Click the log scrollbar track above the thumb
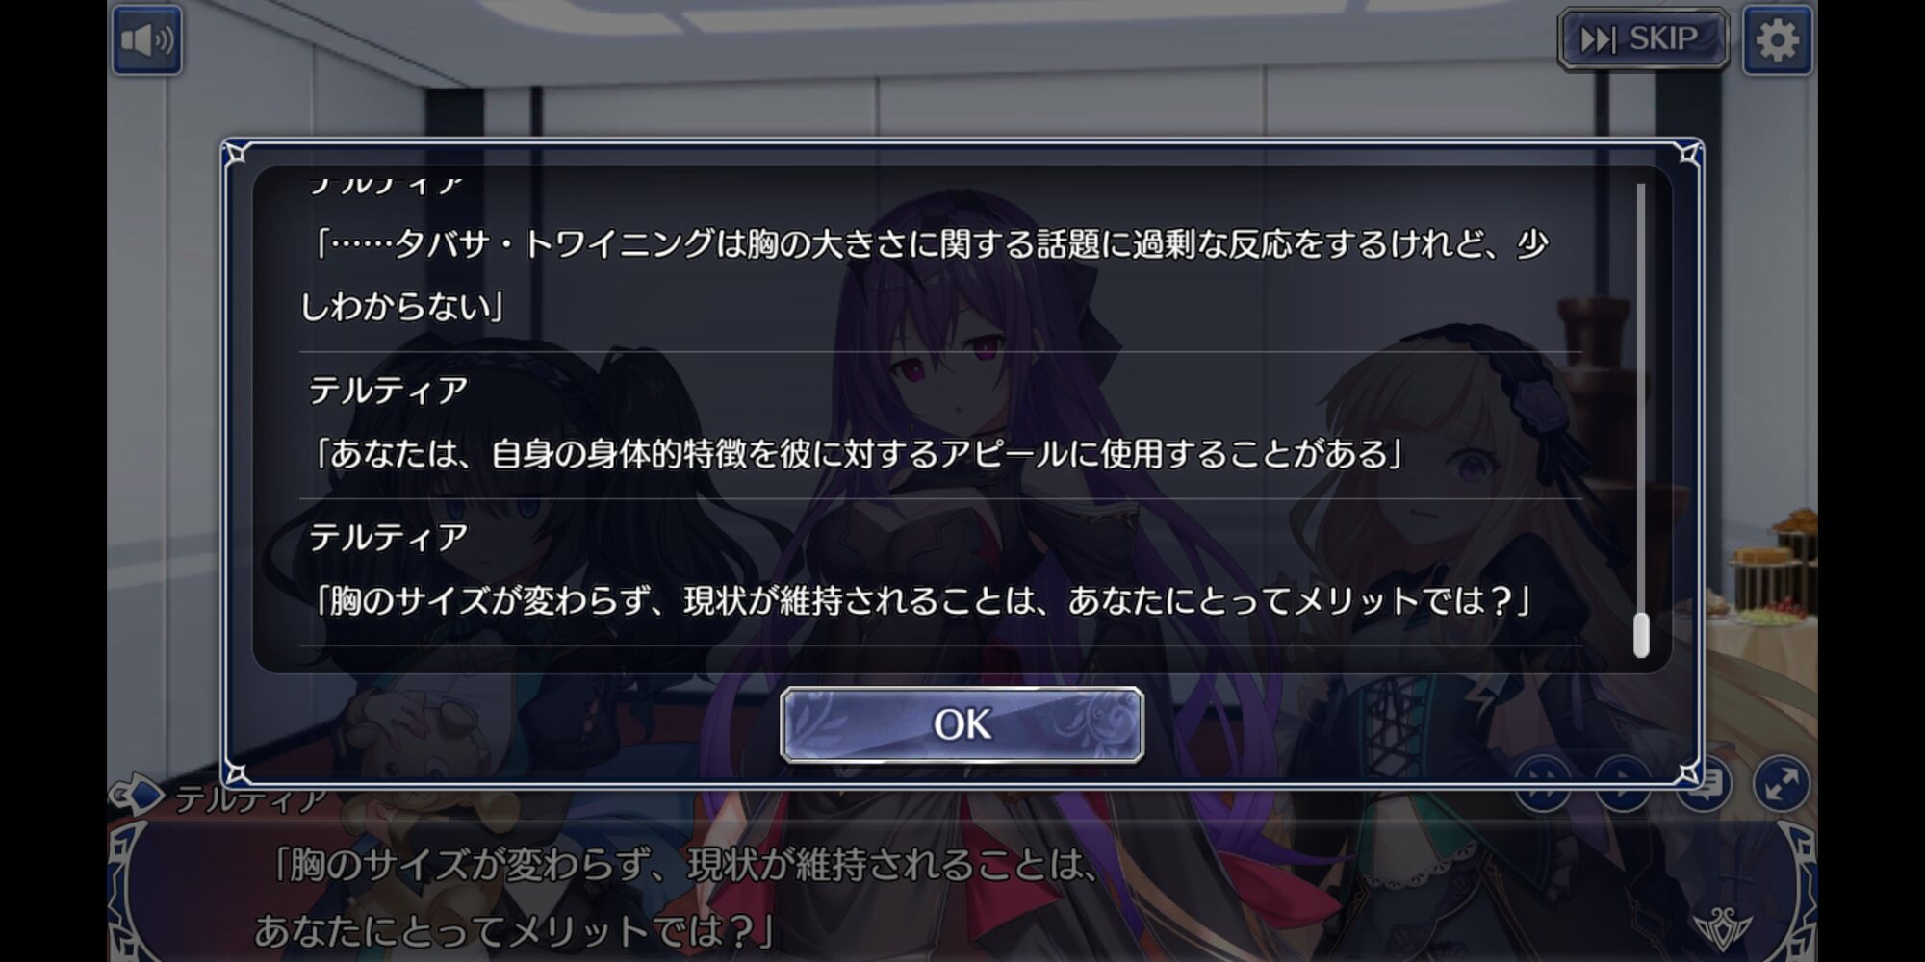 (1641, 396)
